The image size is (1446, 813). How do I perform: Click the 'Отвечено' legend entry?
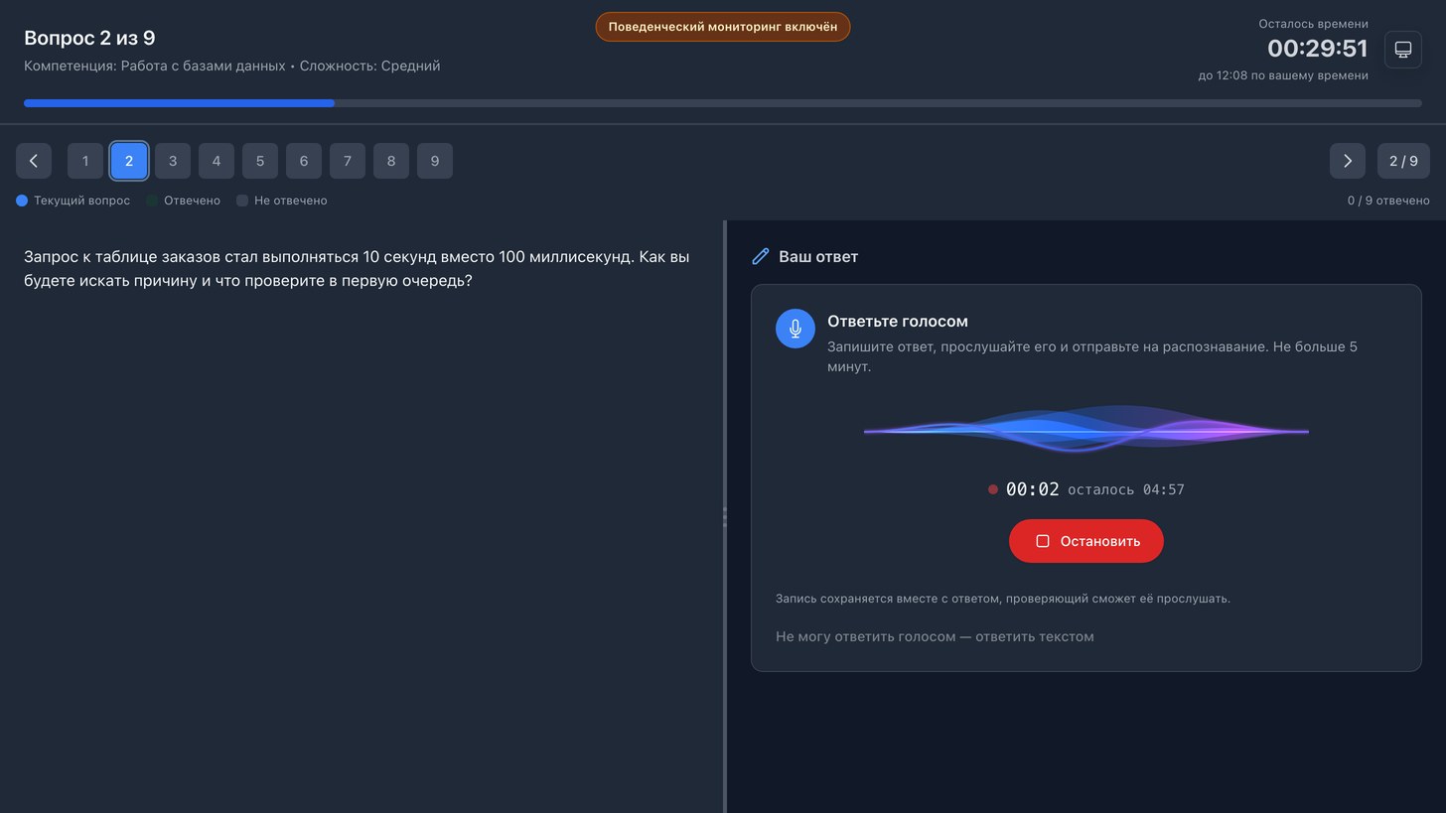click(184, 201)
